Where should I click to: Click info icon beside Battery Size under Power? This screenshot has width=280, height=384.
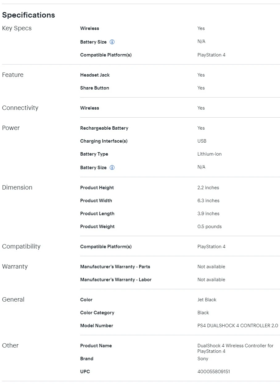click(x=112, y=168)
